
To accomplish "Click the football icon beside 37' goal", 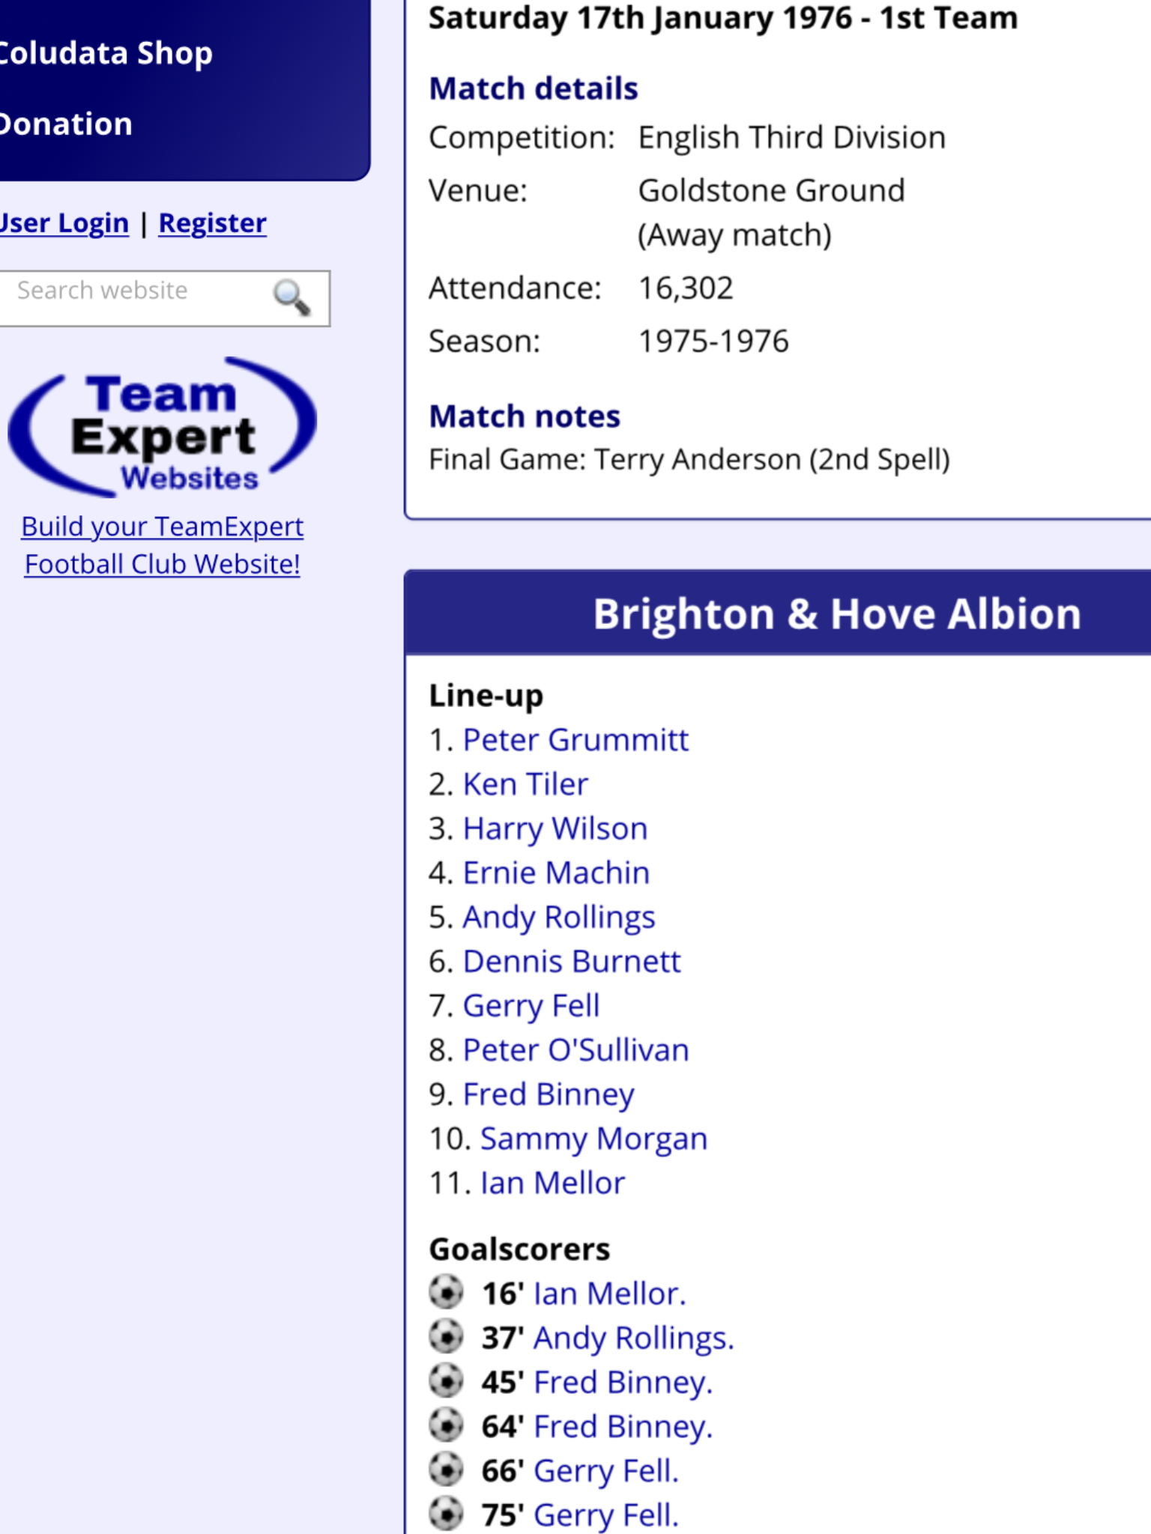I will pos(447,1337).
